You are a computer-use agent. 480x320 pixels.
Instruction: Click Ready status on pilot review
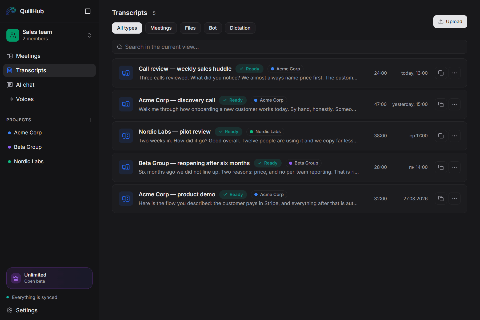pyautogui.click(x=229, y=132)
